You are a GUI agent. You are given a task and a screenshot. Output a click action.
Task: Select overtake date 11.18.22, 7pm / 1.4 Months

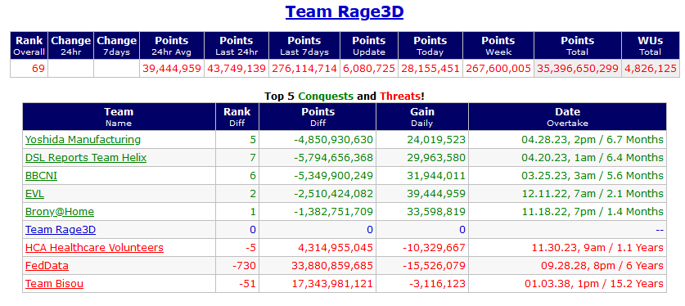point(593,212)
